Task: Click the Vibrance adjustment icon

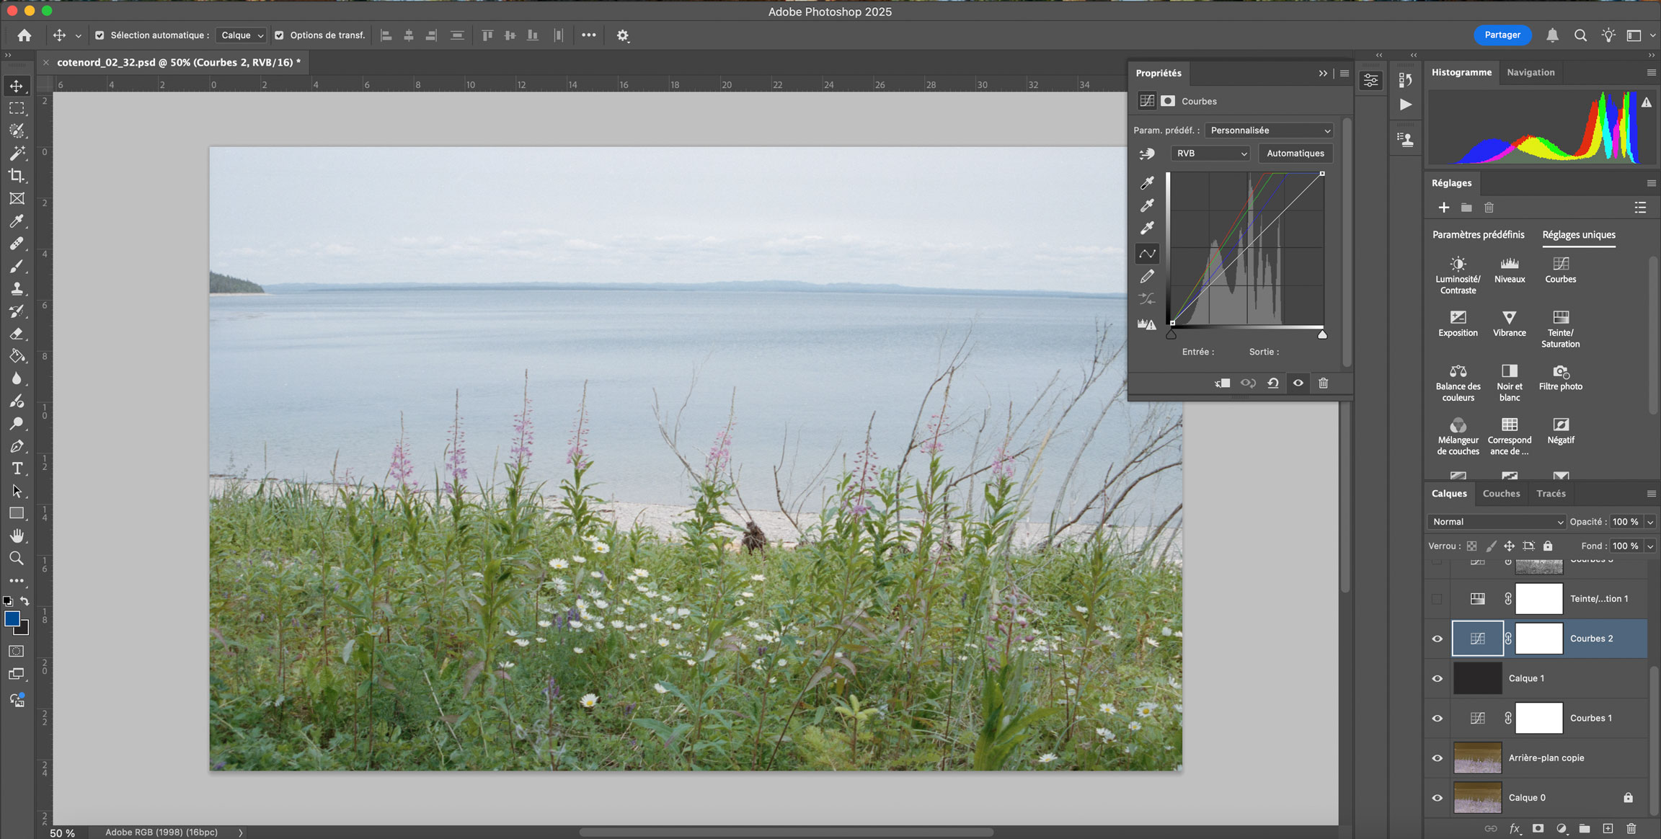Action: 1509,318
